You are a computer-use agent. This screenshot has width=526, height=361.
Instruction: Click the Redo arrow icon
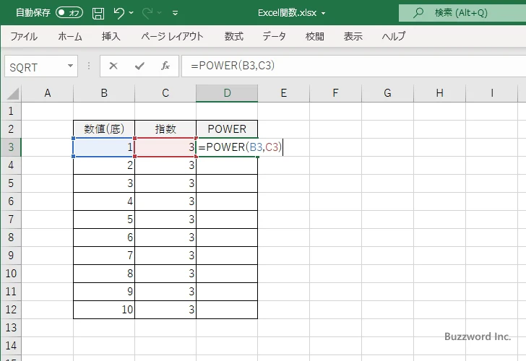[x=147, y=13]
